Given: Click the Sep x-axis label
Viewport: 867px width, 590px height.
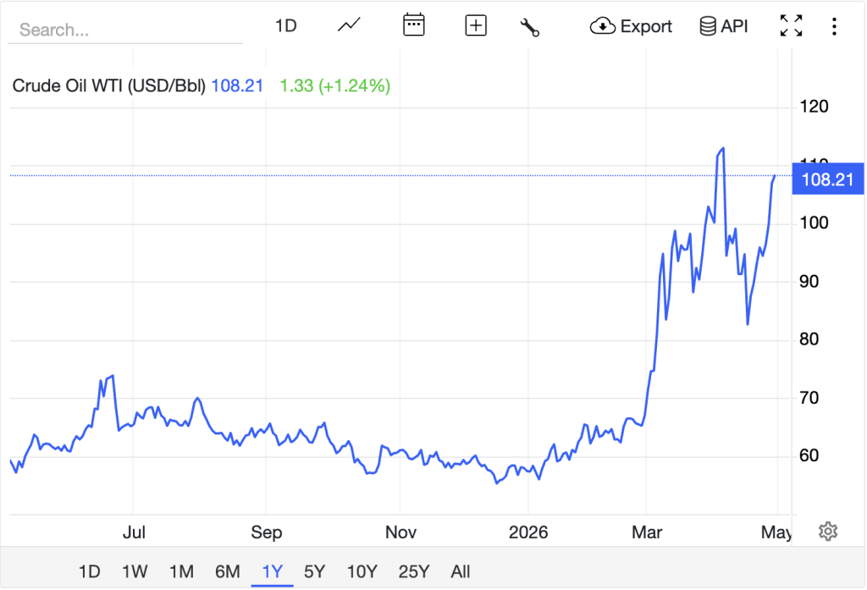Looking at the screenshot, I should [267, 532].
